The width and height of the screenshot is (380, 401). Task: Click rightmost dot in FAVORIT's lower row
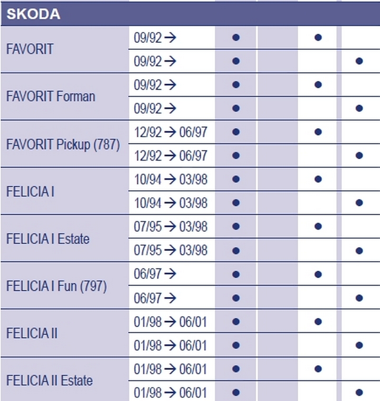click(359, 61)
